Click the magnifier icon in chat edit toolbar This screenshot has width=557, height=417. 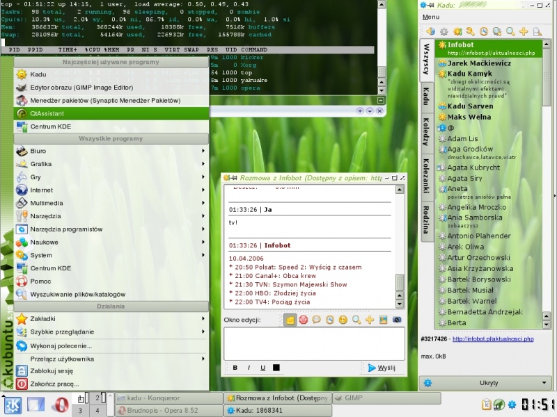click(356, 320)
